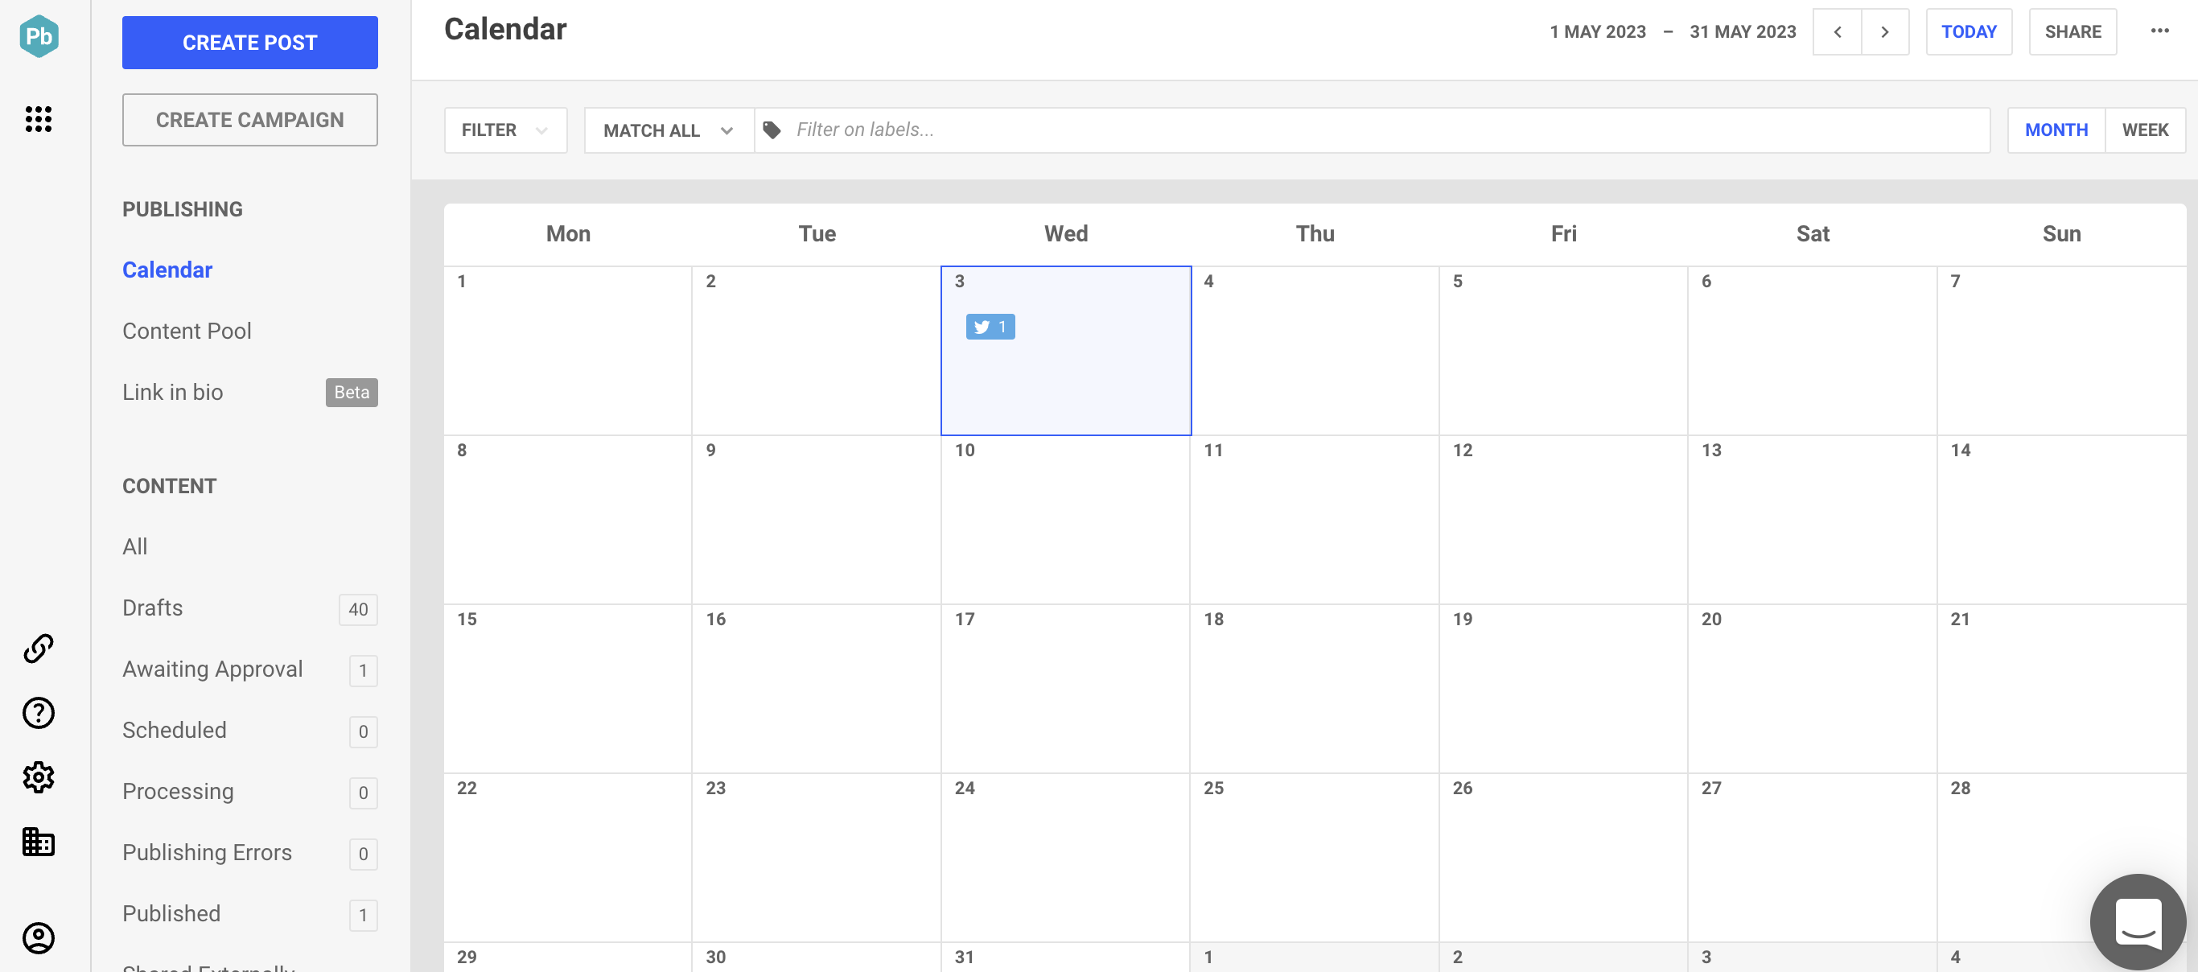Select May 19 calendar cell

pos(1563,689)
